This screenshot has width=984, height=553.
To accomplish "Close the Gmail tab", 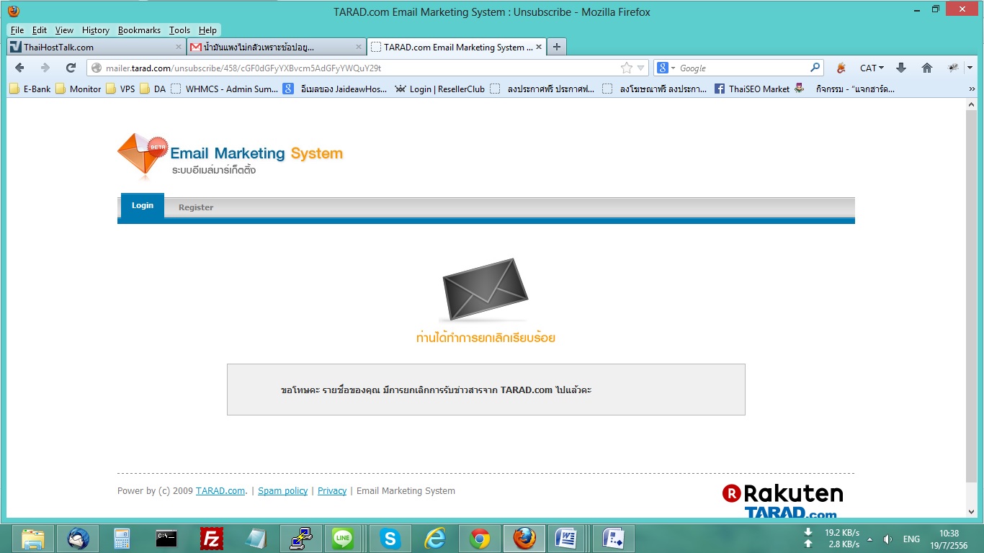I will tap(359, 47).
